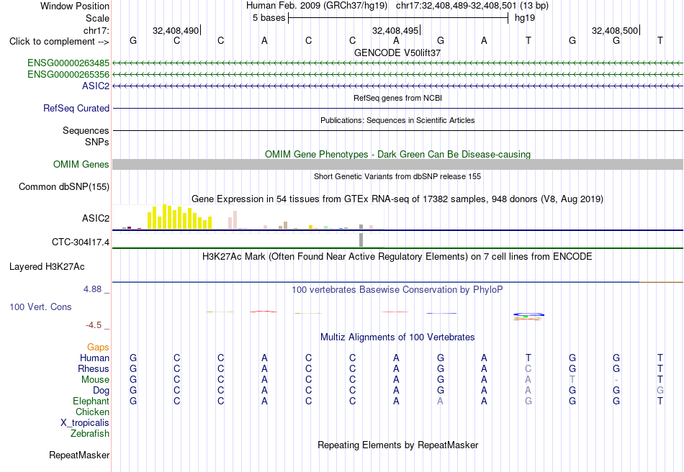
Task: Click the RefSeq Curated track label
Action: pos(76,108)
